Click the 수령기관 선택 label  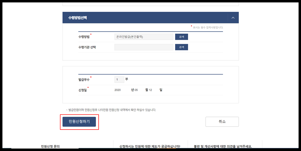click(87, 47)
